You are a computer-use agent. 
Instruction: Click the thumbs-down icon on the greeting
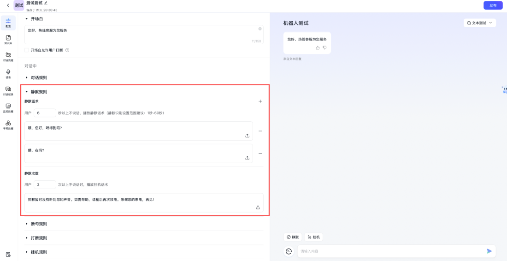tap(324, 47)
